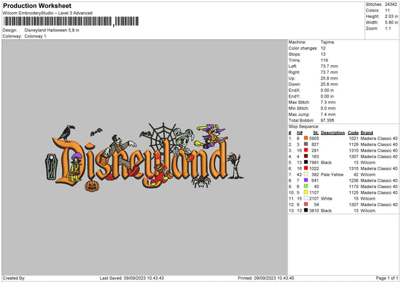Click the 'Pale Yellow' description text
Image resolution: width=401 pixels, height=283 pixels.
[x=332, y=175]
